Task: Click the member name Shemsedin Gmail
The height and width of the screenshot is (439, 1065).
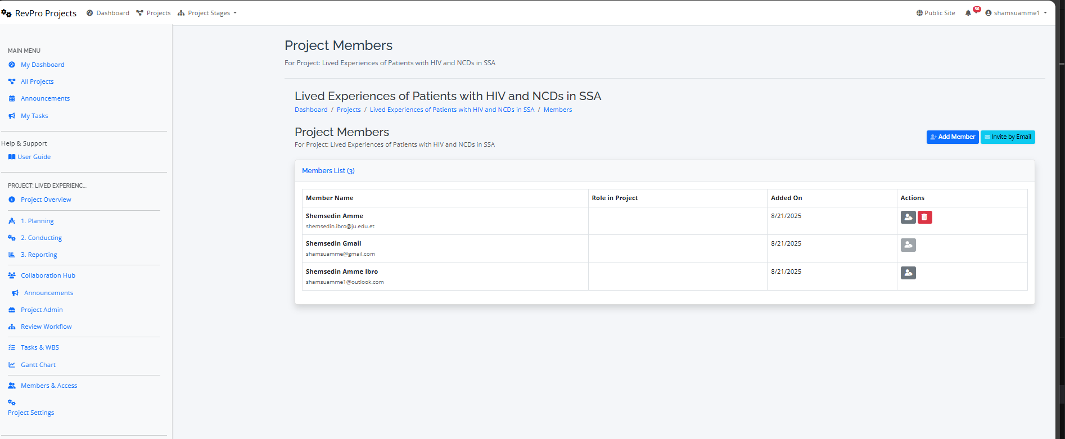Action: click(x=333, y=243)
